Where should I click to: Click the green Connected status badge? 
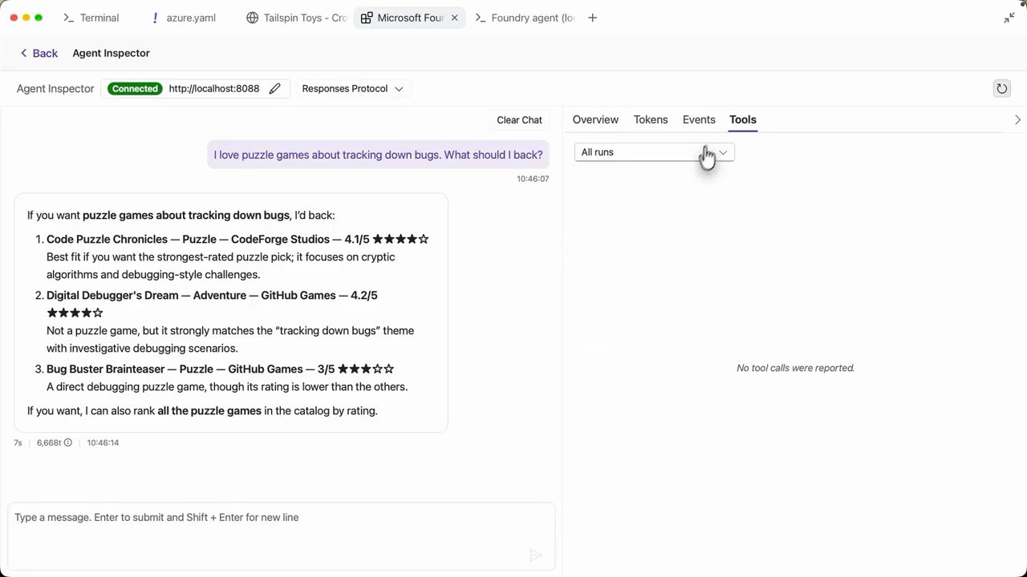[x=135, y=89]
